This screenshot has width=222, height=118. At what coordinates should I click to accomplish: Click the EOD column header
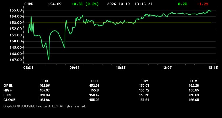94,81
